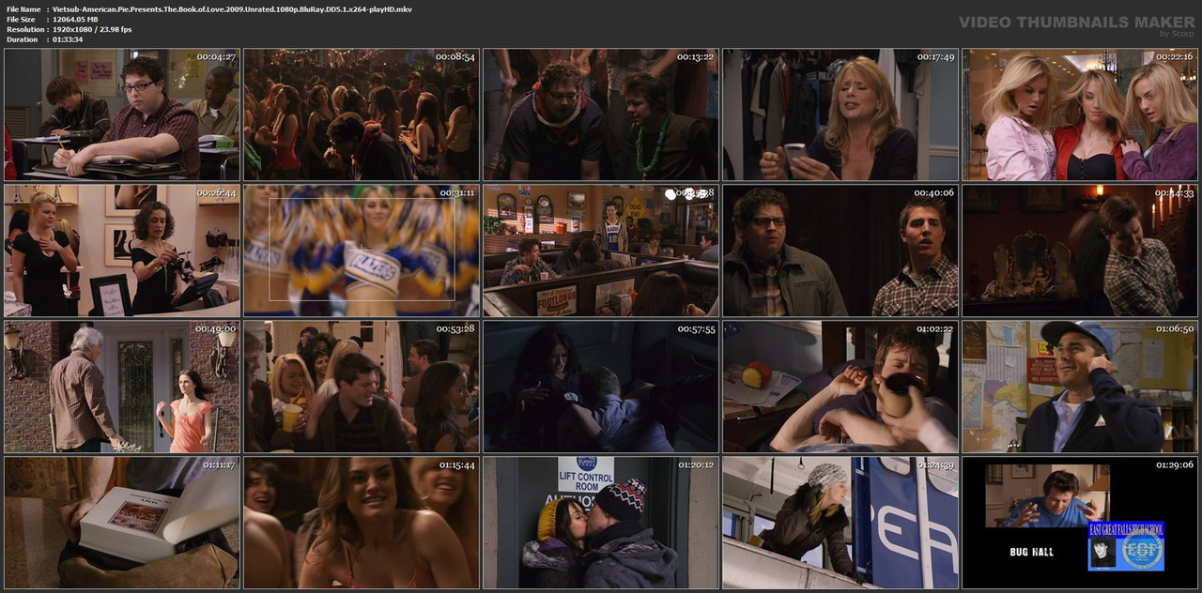Open the candlelit room thumbnail at 00:44:33
Viewport: 1202px width, 593px height.
(1080, 251)
